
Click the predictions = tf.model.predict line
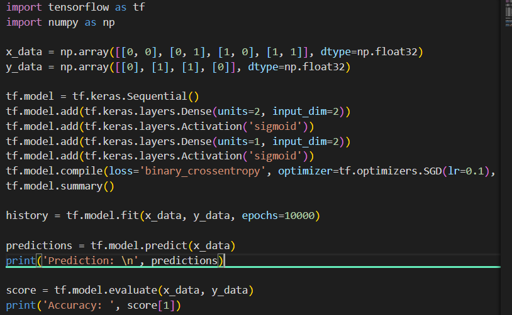pos(121,245)
